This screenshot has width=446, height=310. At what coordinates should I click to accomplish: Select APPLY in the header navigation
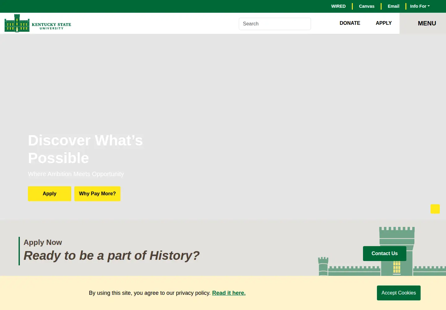tap(384, 23)
